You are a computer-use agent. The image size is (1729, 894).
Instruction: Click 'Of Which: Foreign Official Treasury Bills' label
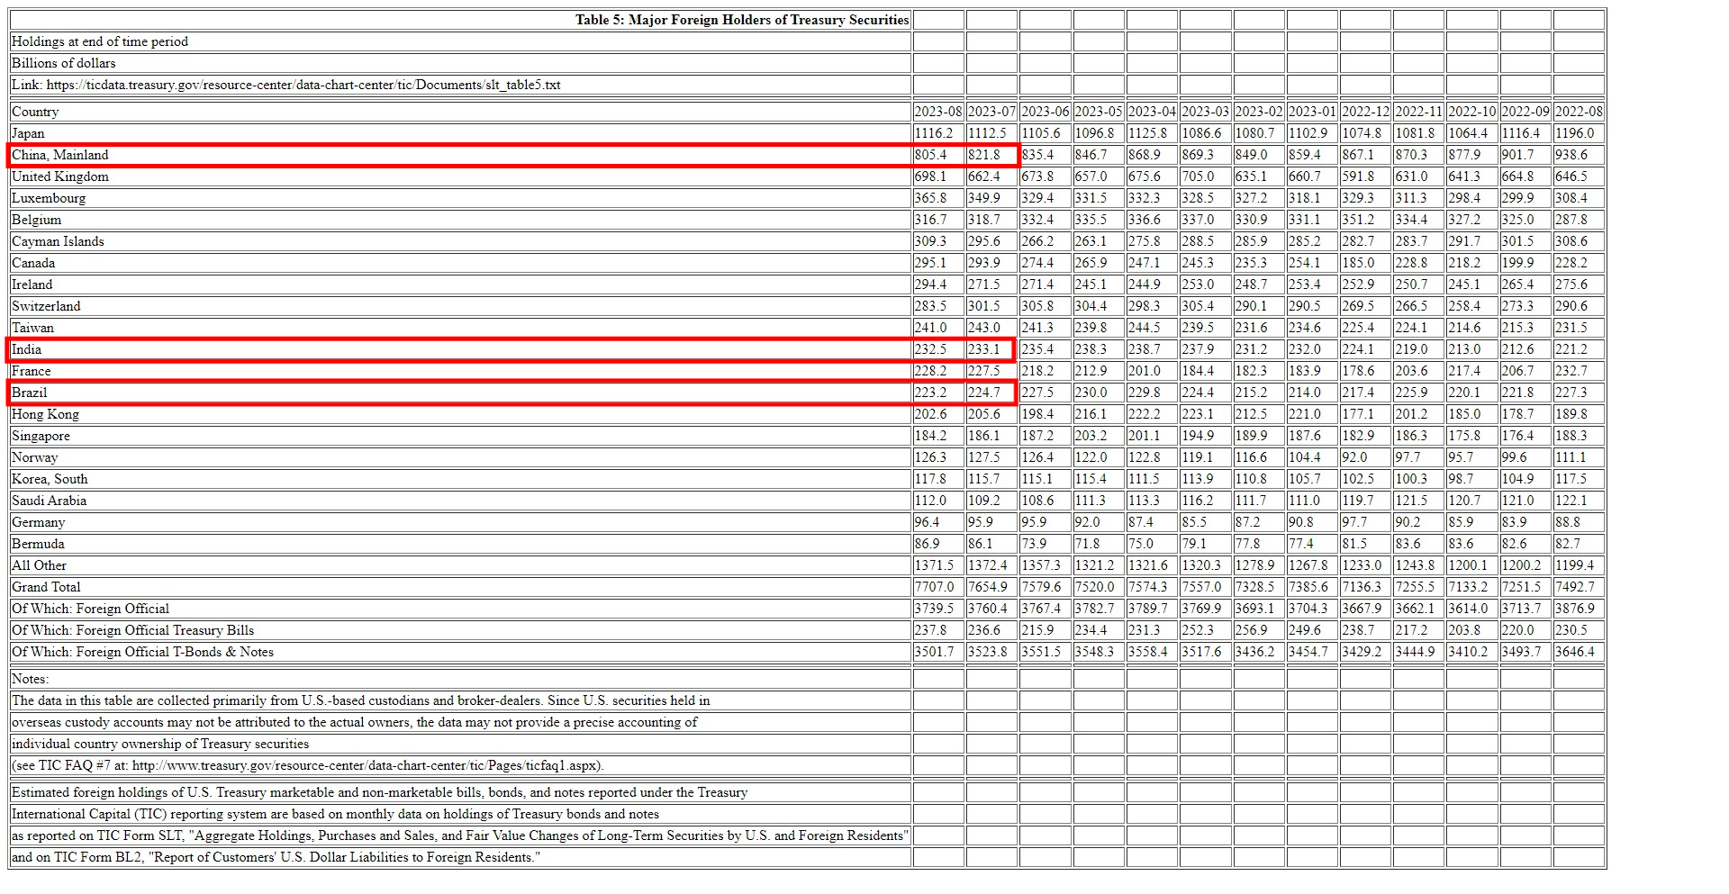[x=460, y=630]
